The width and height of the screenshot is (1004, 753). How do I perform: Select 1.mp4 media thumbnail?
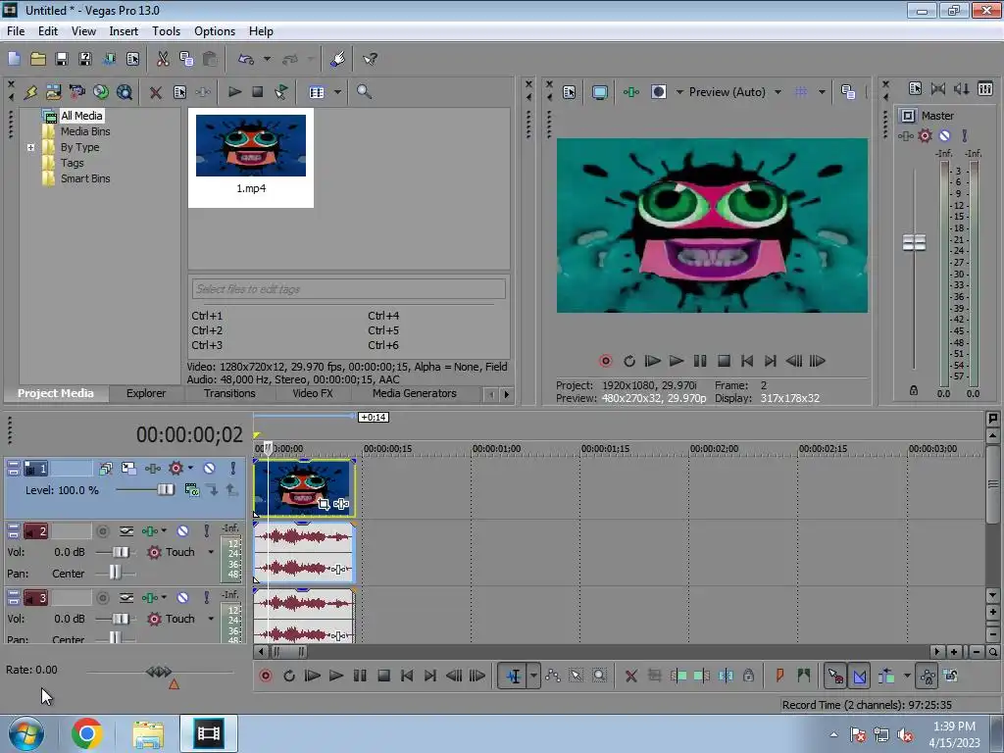(251, 156)
